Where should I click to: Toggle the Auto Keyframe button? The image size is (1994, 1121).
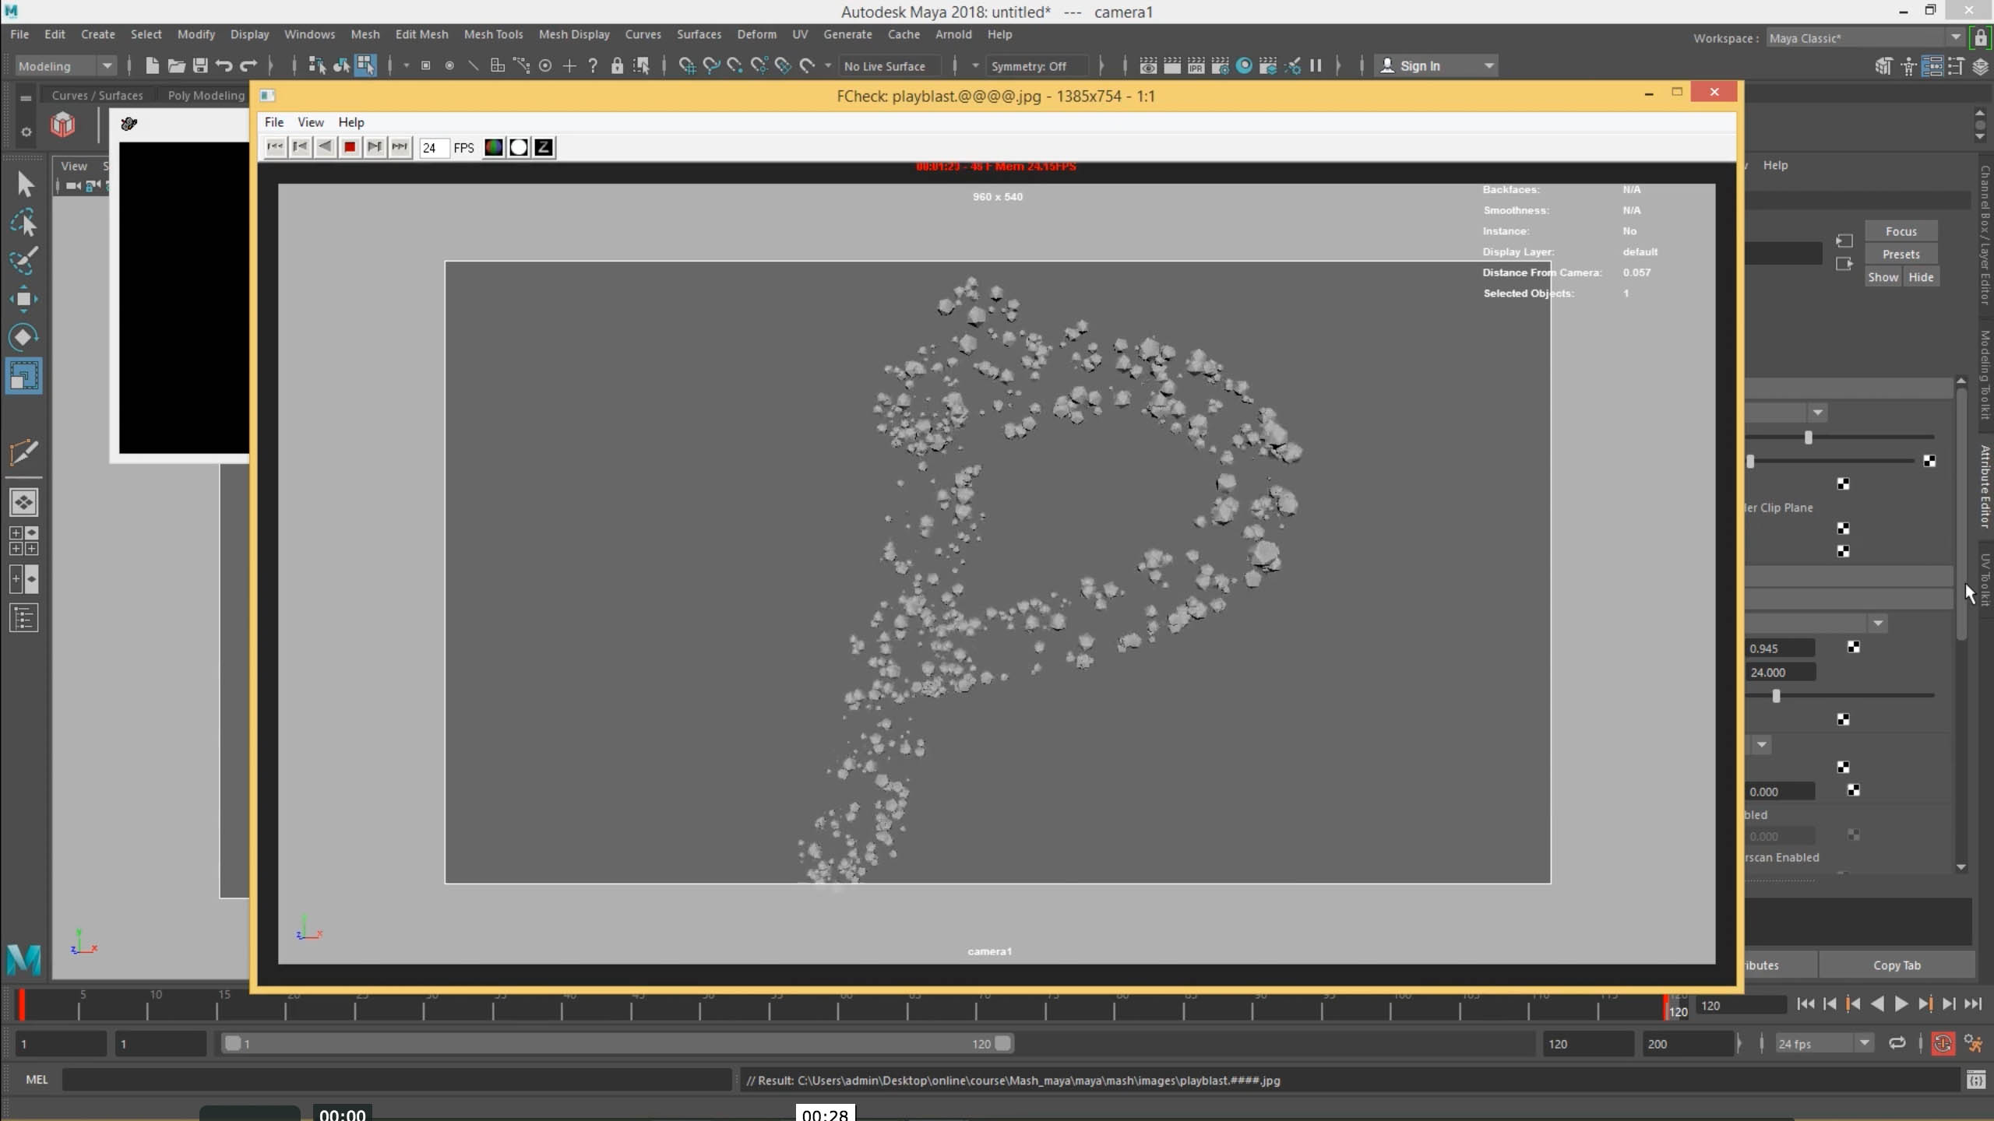[1943, 1044]
